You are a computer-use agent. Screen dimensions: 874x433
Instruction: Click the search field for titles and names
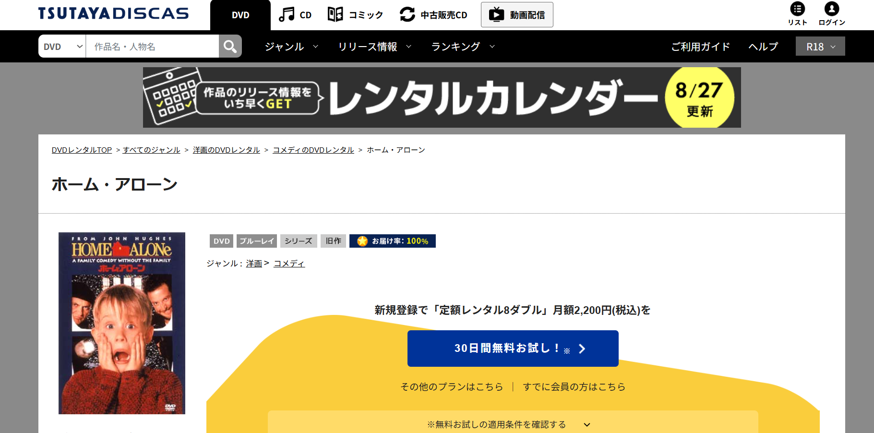click(152, 46)
